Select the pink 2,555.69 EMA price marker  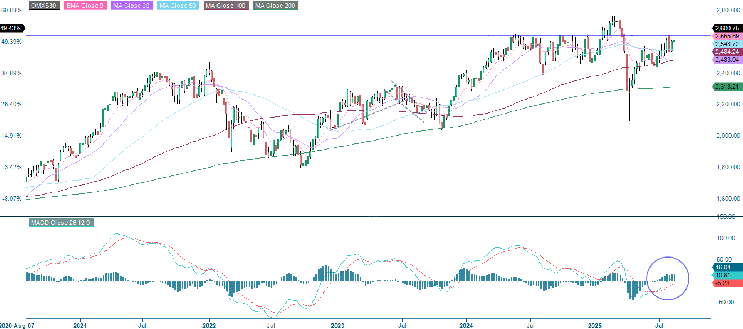click(x=726, y=35)
